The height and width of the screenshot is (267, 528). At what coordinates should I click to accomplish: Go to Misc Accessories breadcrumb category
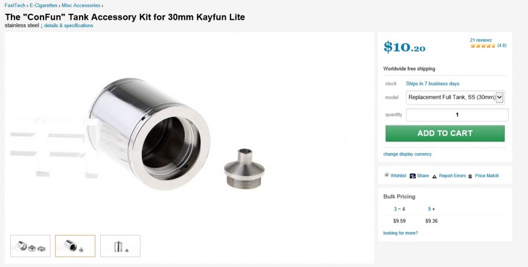[81, 5]
